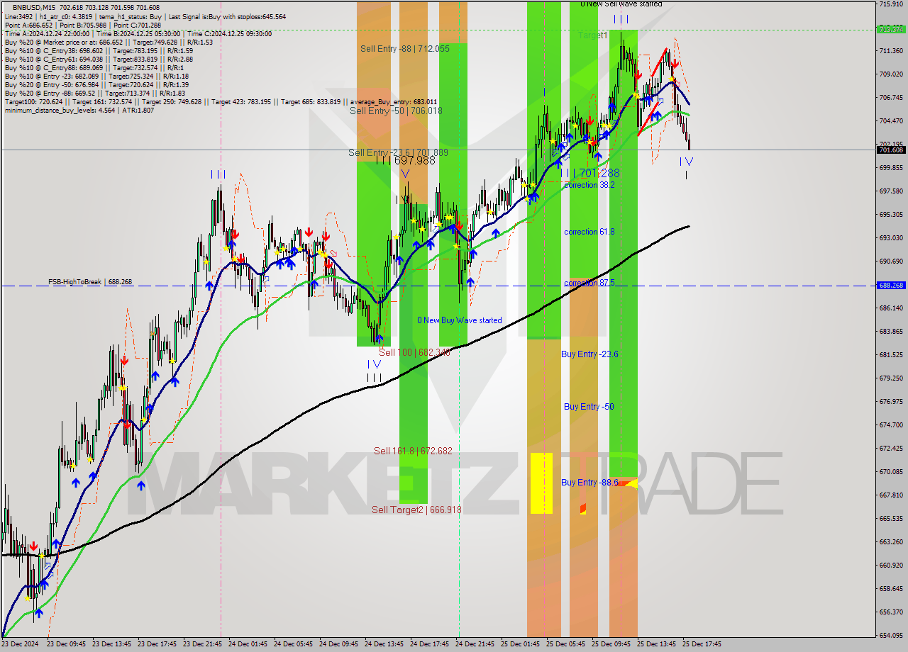Screen dimensions: 908x652
Task: Select the 'Sell Target2 | 666.918' label
Action: 416,510
